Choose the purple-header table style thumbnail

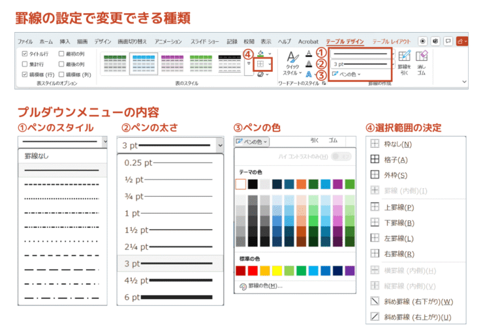pos(172,63)
